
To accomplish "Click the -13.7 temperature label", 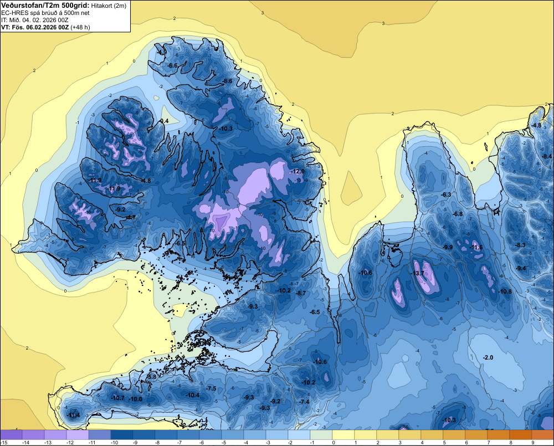I will pyautogui.click(x=417, y=273).
